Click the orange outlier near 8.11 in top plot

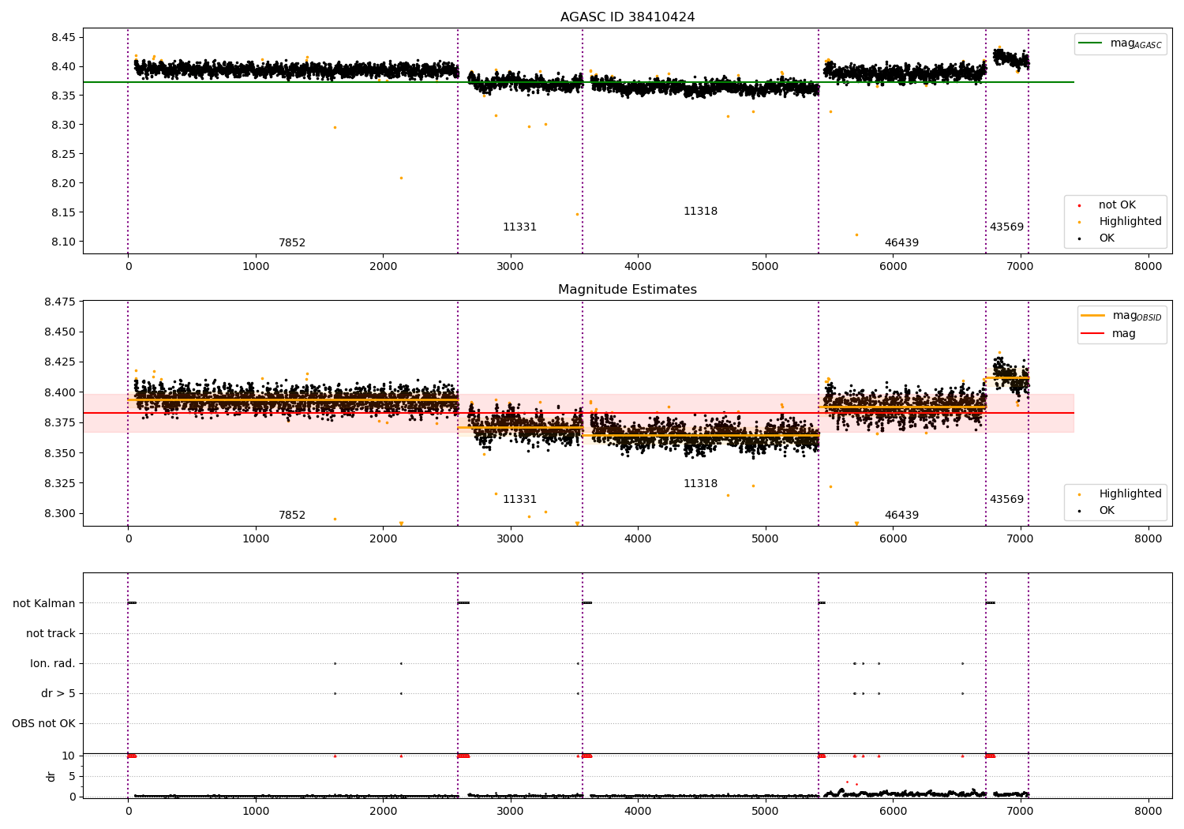[x=856, y=234]
